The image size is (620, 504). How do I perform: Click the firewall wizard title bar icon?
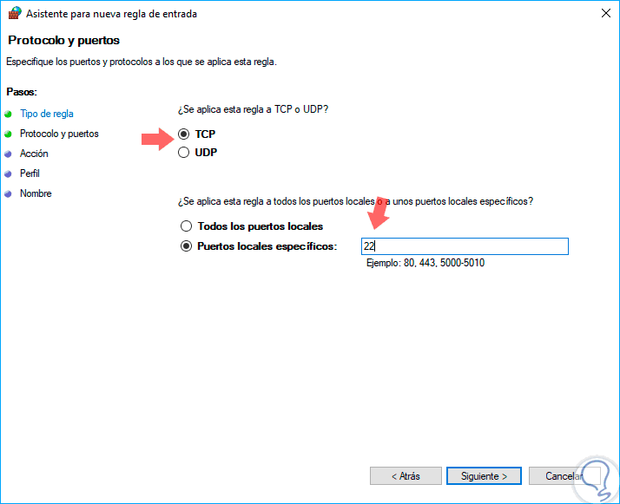click(14, 13)
